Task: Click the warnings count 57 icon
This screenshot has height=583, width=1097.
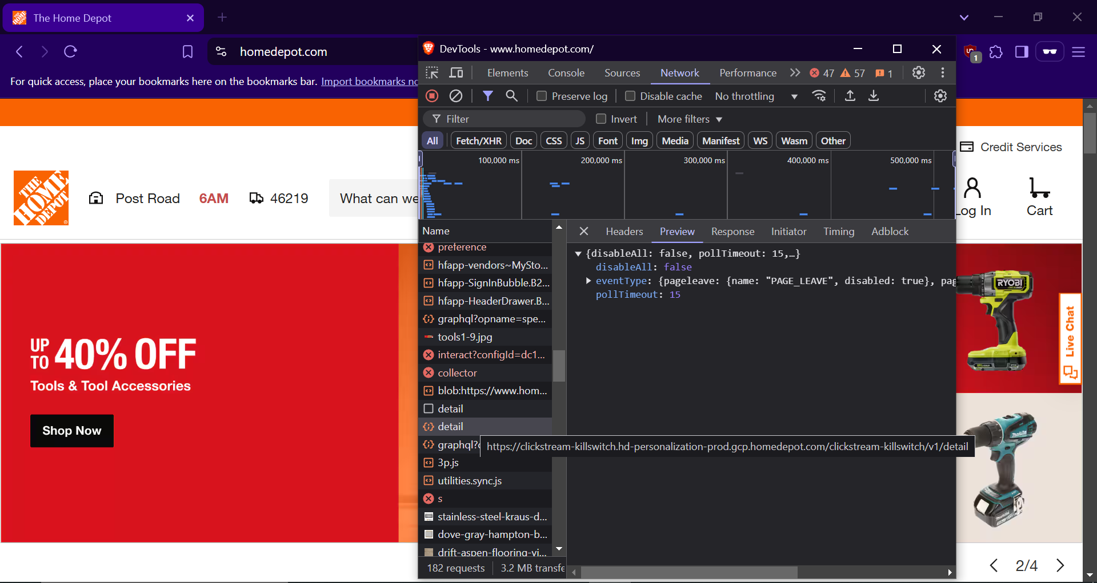Action: tap(852, 73)
